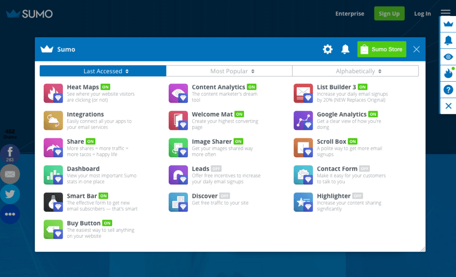The width and height of the screenshot is (456, 277).
Task: Open the Contact Form app icon
Action: coord(303,175)
